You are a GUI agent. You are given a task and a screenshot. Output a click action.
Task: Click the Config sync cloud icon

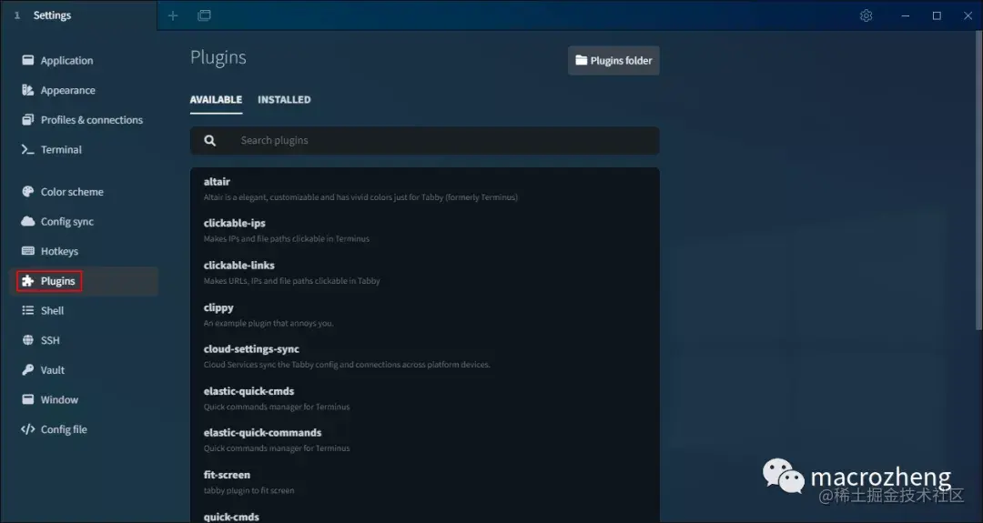click(x=27, y=221)
